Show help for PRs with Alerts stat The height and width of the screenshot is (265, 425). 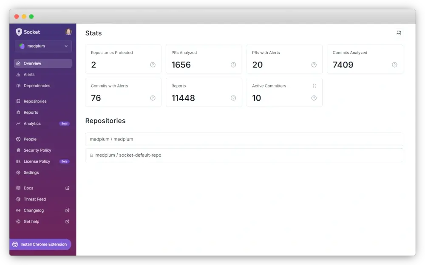point(314,65)
